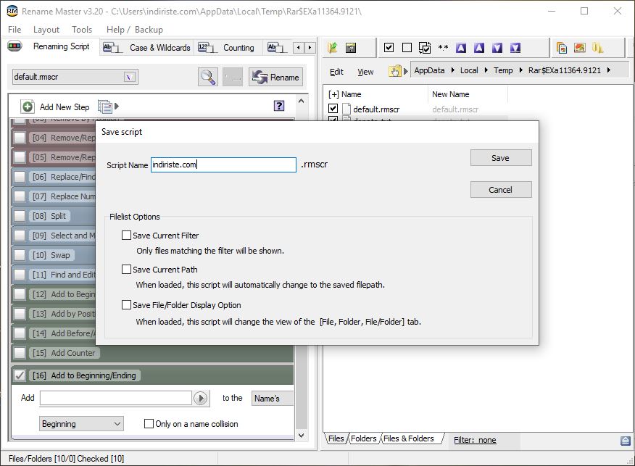This screenshot has width=635, height=466.
Task: Open the default.rmscr script dropdown
Action: [130, 77]
